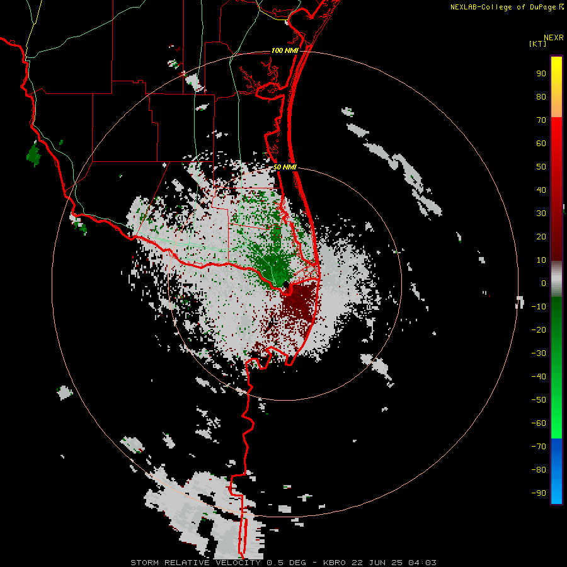Click the 10 value on velocity scale
Viewport: 567px width, 567px height.
[541, 260]
